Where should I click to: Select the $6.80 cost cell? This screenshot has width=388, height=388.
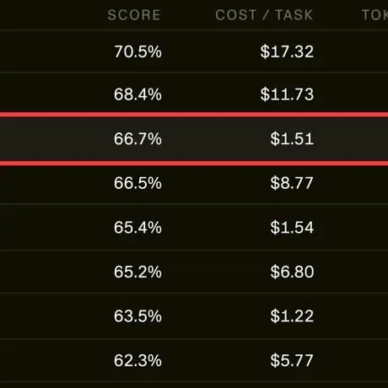(292, 272)
